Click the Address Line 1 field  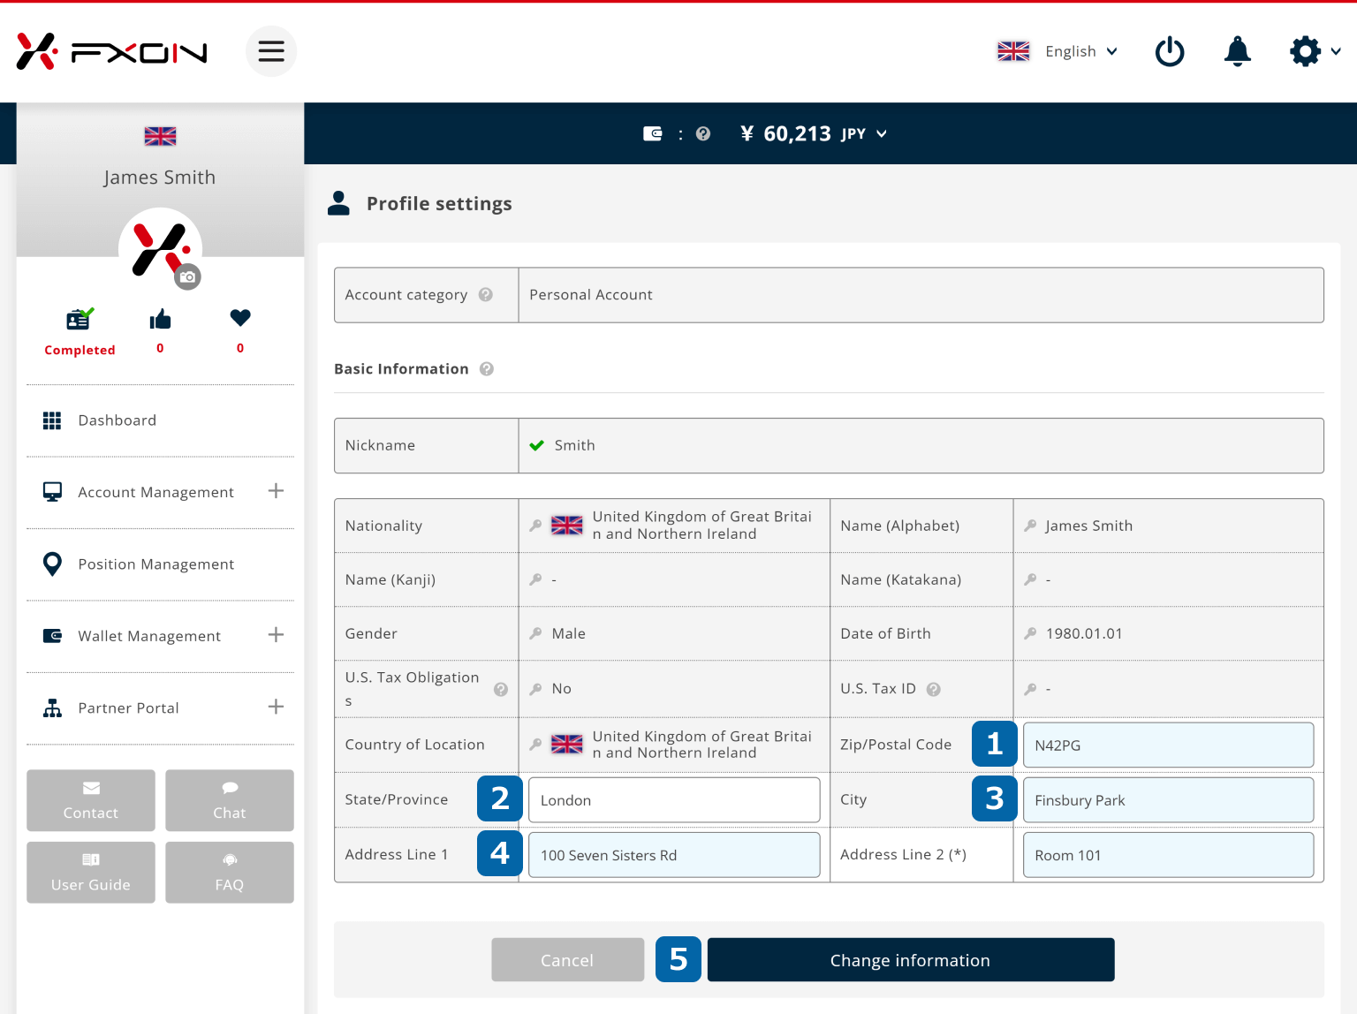point(673,855)
